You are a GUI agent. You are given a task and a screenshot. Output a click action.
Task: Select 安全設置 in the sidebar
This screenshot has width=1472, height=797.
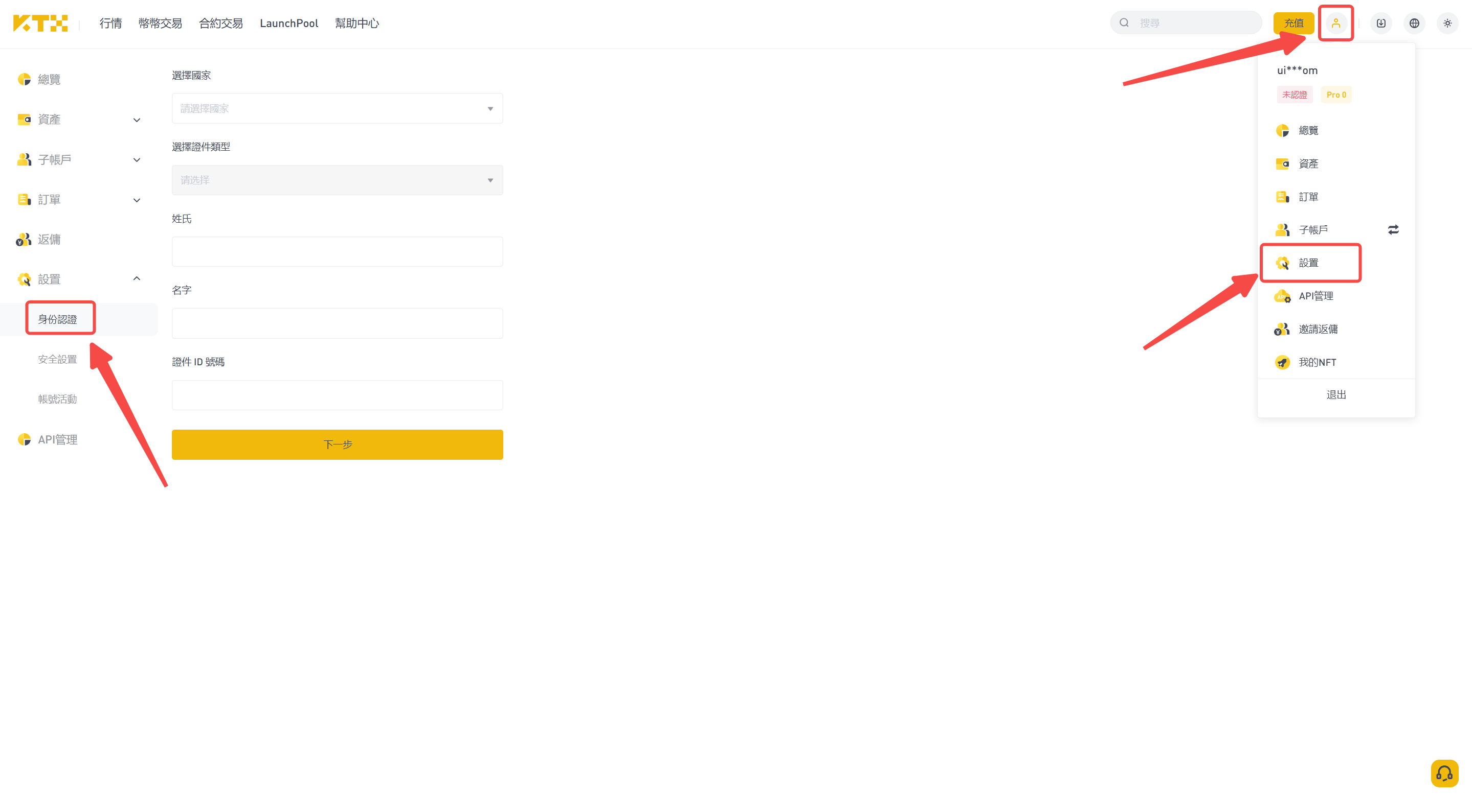[57, 359]
